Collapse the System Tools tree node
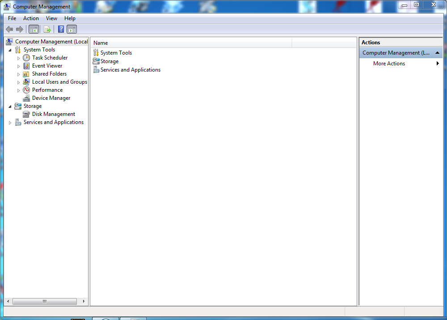 10,50
